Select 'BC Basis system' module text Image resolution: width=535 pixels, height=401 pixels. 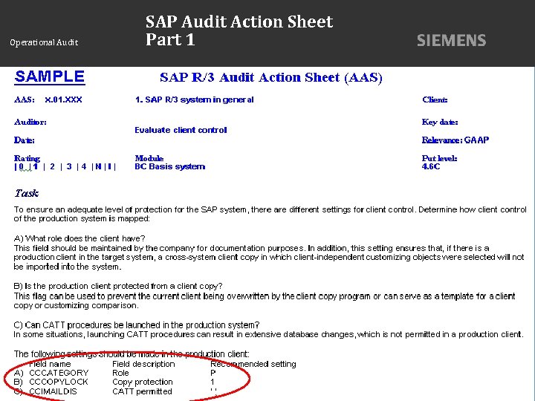170,167
